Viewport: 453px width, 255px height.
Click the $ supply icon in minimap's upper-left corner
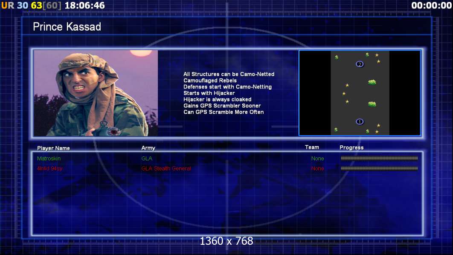(337, 57)
